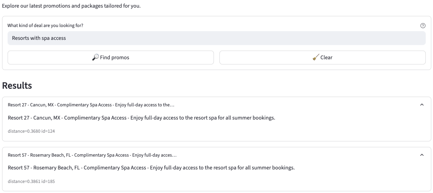Collapse the Resort 57 Rosemary Beach chevron

422,155
